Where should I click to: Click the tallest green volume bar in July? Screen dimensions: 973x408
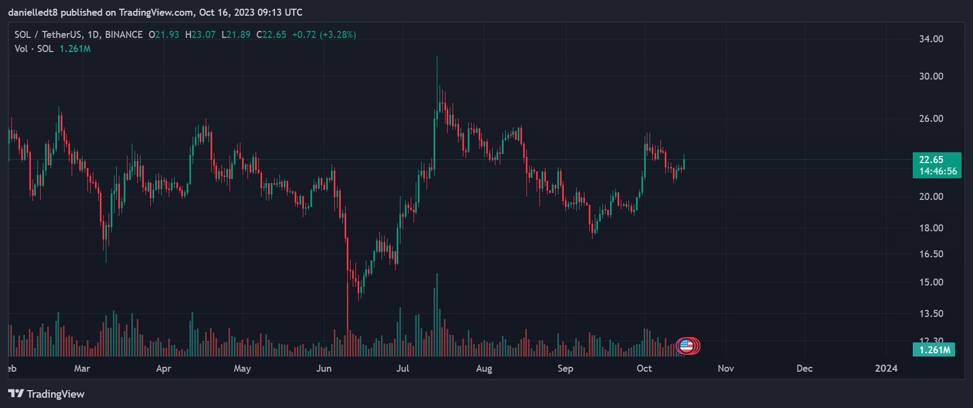437,315
